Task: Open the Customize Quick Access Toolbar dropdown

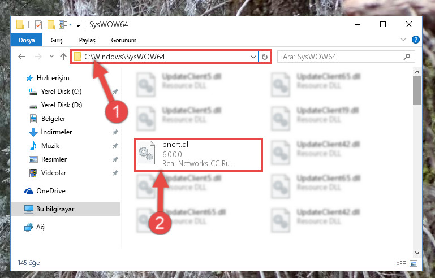Action: pos(78,25)
